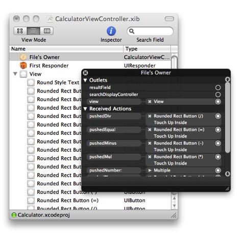Click the View object icon
The image size is (241, 242).
pyautogui.click(x=23, y=74)
